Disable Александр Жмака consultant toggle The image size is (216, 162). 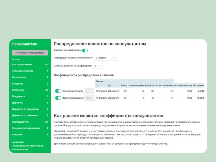pos(58,91)
